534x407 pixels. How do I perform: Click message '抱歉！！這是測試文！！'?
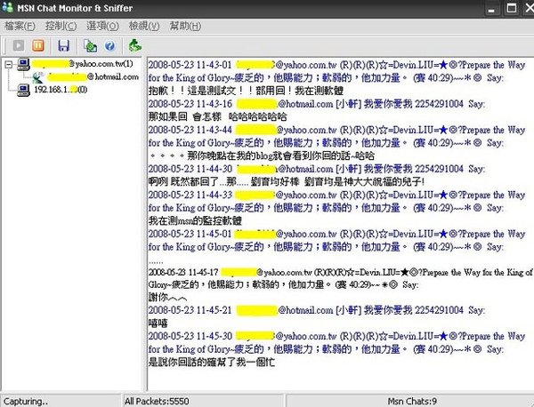pos(246,91)
